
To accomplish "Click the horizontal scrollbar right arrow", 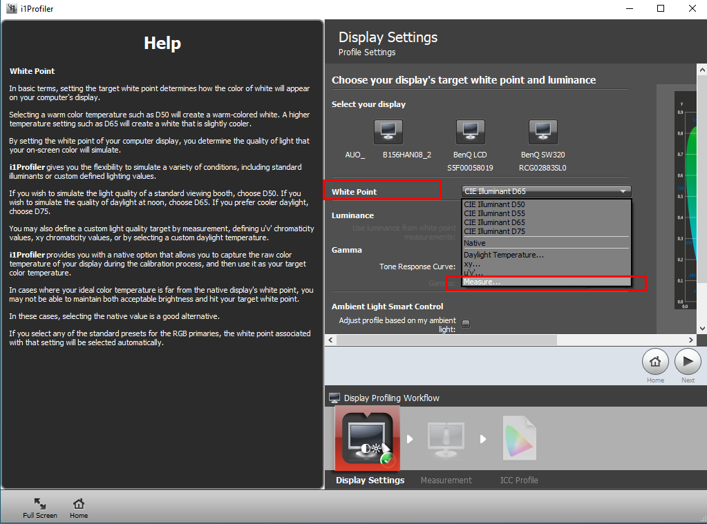I will [x=691, y=340].
